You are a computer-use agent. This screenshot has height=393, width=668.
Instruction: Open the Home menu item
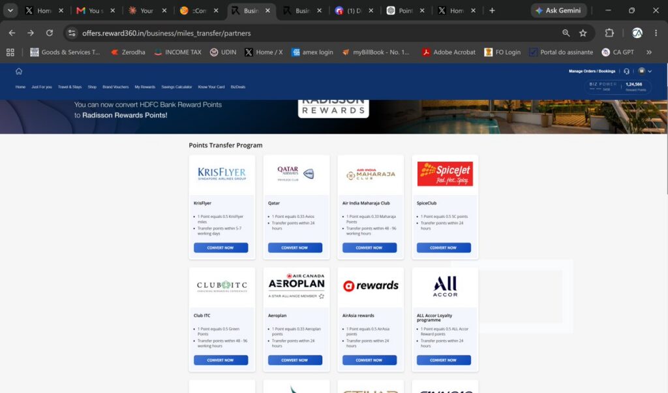click(x=20, y=87)
